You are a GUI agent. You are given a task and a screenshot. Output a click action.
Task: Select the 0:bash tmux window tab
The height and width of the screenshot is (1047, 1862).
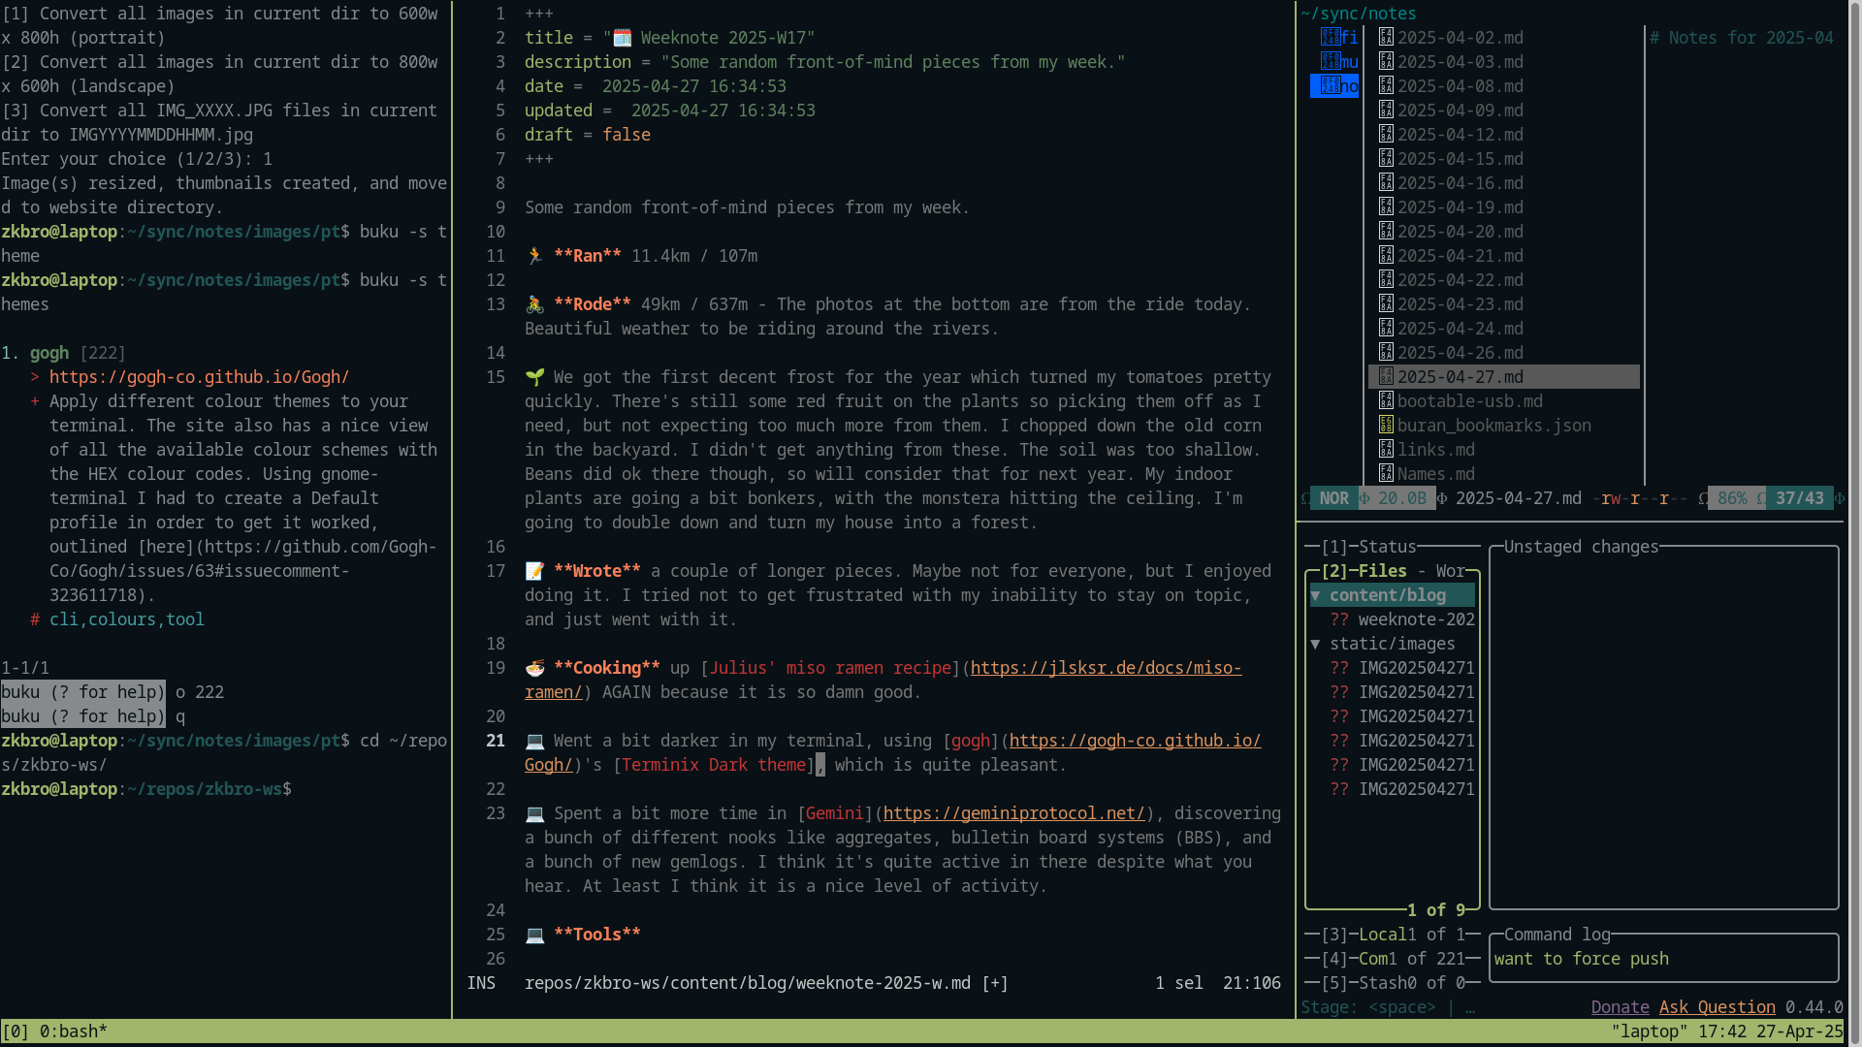[x=73, y=1031]
